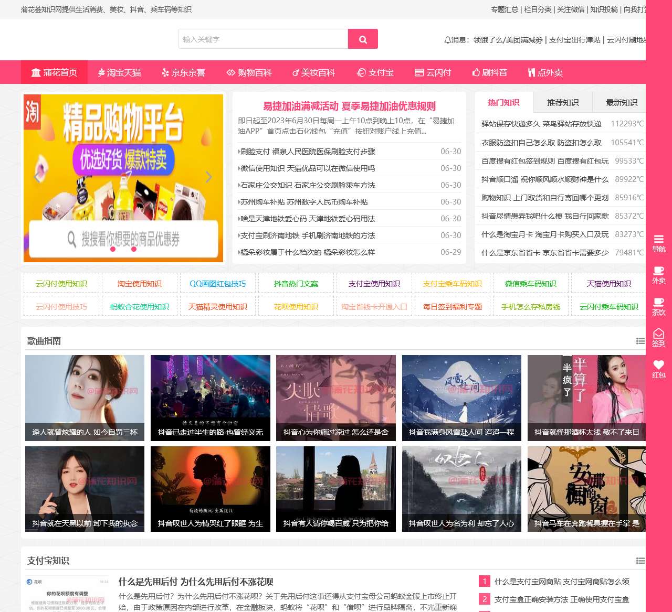Click the 天猫精灵使用知识 tag button
672x612 pixels.
pyautogui.click(x=218, y=307)
